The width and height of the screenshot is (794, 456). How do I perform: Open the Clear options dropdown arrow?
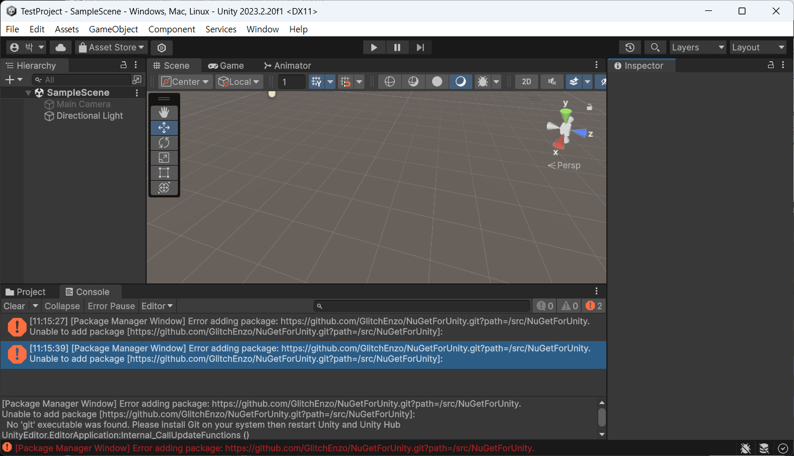[35, 306]
